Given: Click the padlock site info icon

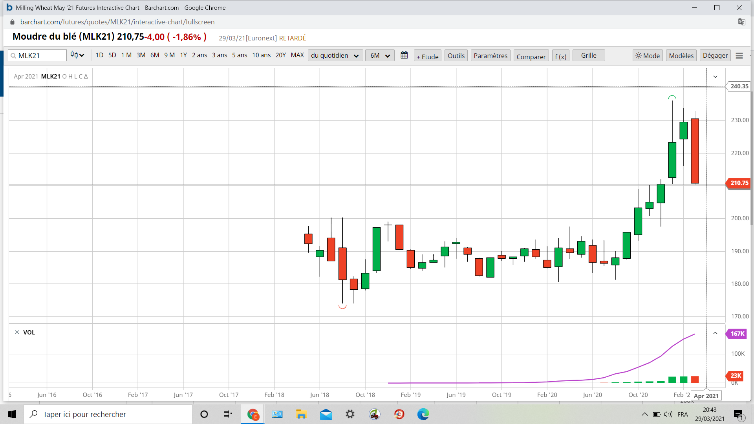Looking at the screenshot, I should coord(12,22).
